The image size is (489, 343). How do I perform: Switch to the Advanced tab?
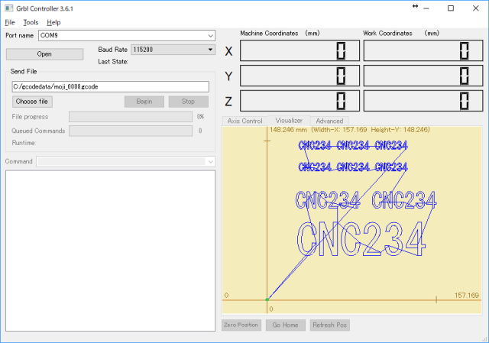point(329,121)
